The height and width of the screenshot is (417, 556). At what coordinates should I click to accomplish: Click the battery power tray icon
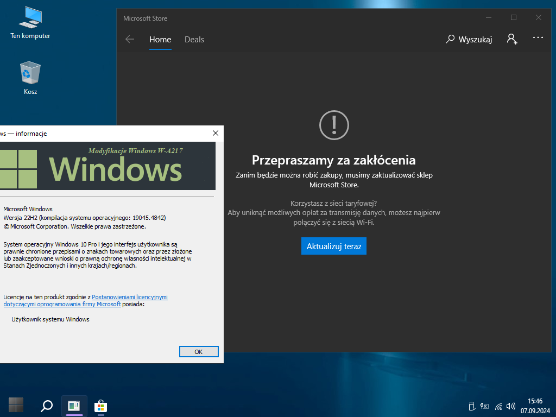[484, 406]
